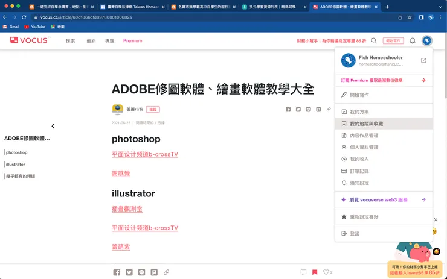Viewport: 447px width, 279px height.
Task: Select 訂閱 Premium in the account menu
Action: (x=384, y=80)
